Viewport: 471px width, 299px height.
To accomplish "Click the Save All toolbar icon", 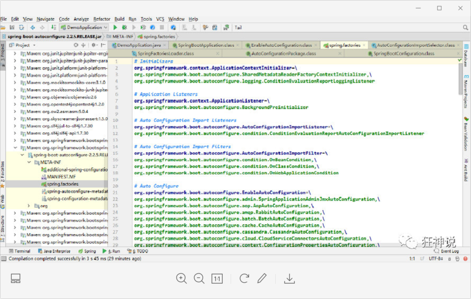I will 12,27.
